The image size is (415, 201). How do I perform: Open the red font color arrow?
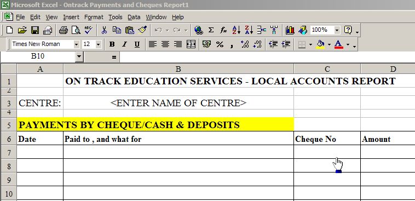[348, 44]
